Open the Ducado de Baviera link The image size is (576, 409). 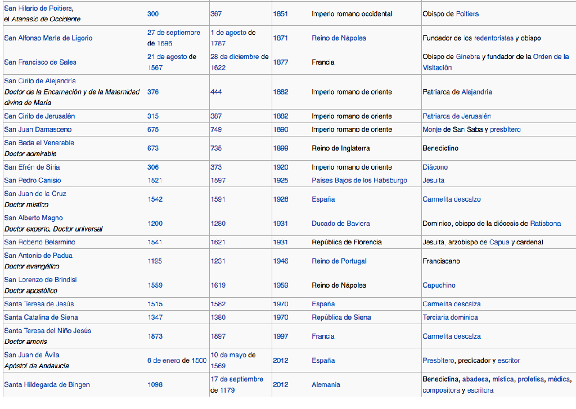coord(340,224)
